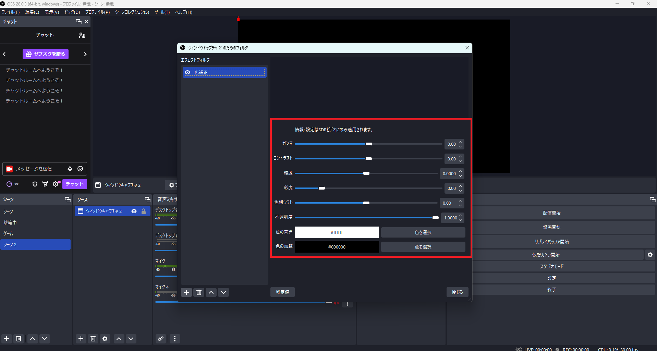
Task: Toggle lock on ウィンドウキャプチャ 2 source
Action: click(x=144, y=211)
